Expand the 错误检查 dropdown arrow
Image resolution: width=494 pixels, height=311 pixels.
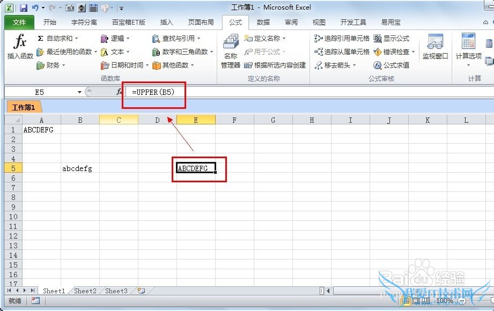click(414, 51)
